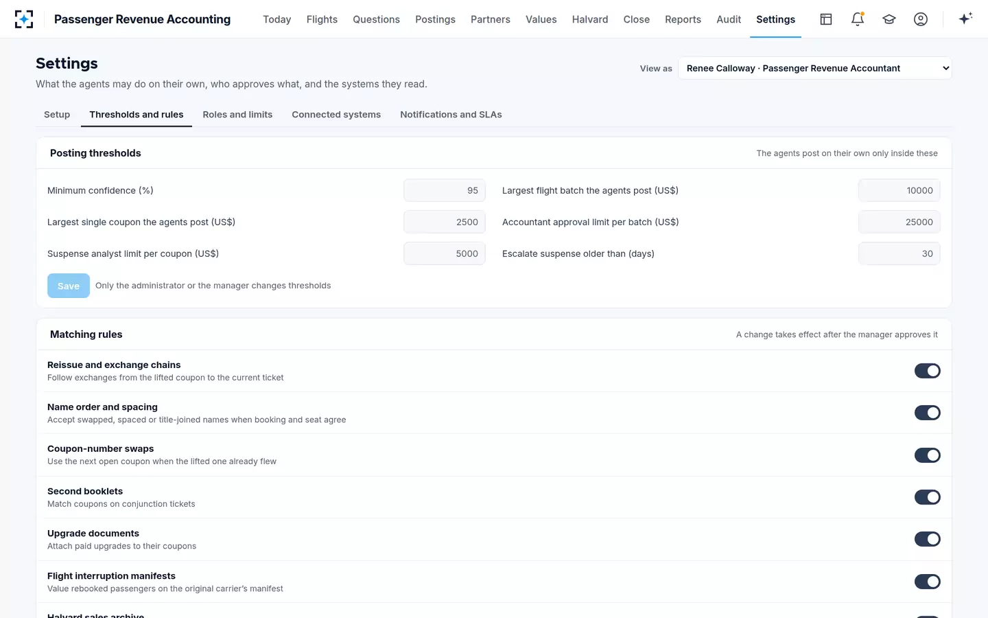Open the View as role dropdown
Screen dimensions: 988x618
[x=814, y=68]
